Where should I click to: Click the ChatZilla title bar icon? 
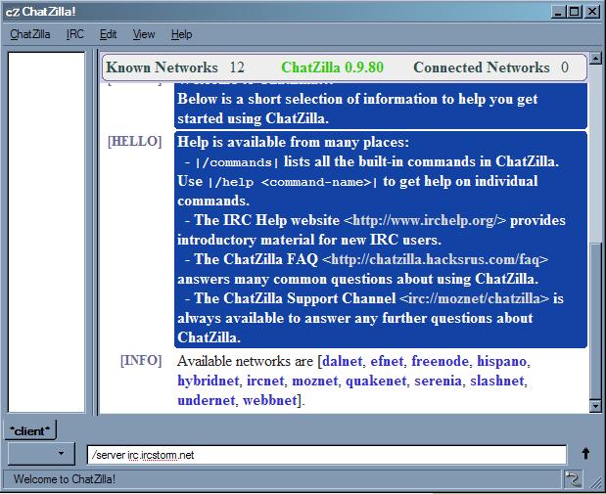pyautogui.click(x=12, y=12)
